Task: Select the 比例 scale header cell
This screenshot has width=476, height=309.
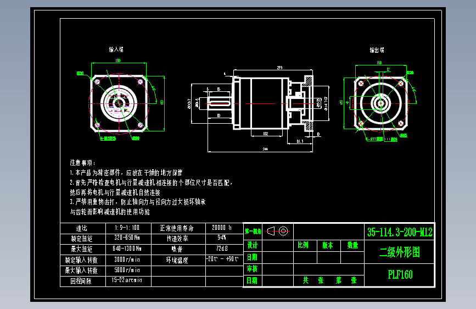Action: coord(305,245)
